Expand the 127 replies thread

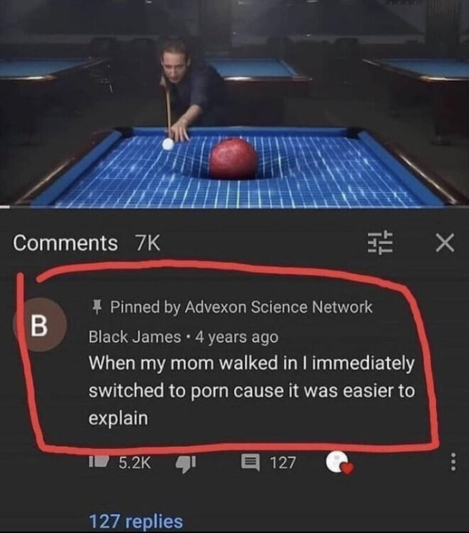[x=136, y=522]
